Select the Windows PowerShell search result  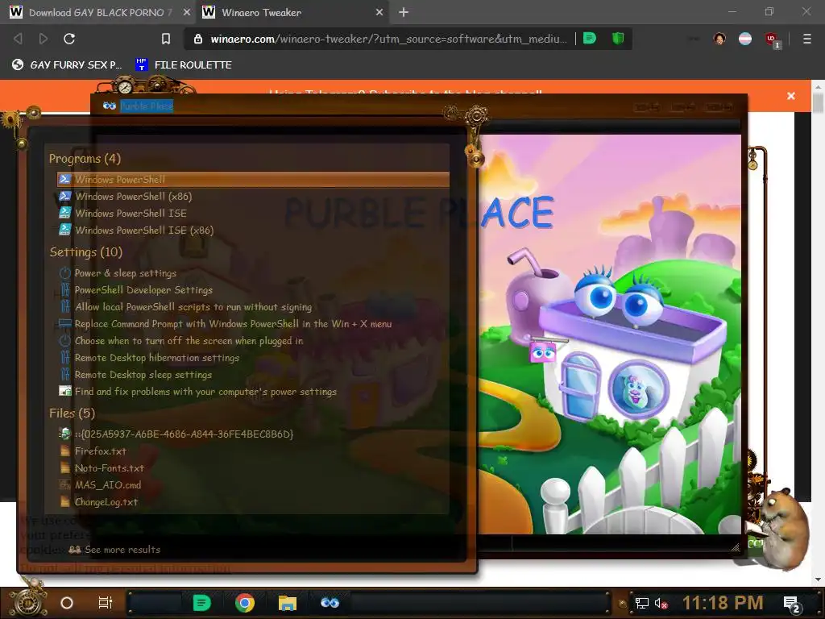click(x=254, y=179)
